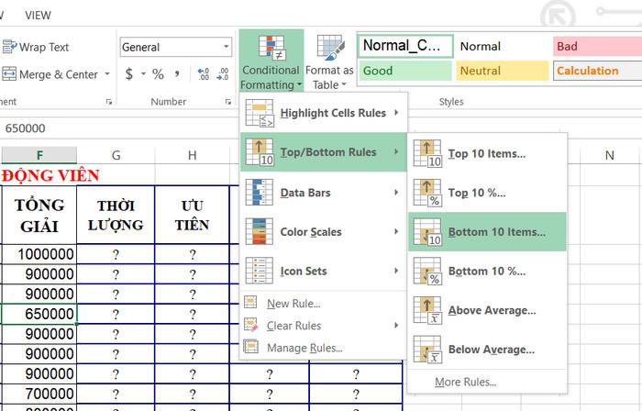Expand Merge & Center dropdown arrow
642x411 pixels.
pyautogui.click(x=107, y=74)
